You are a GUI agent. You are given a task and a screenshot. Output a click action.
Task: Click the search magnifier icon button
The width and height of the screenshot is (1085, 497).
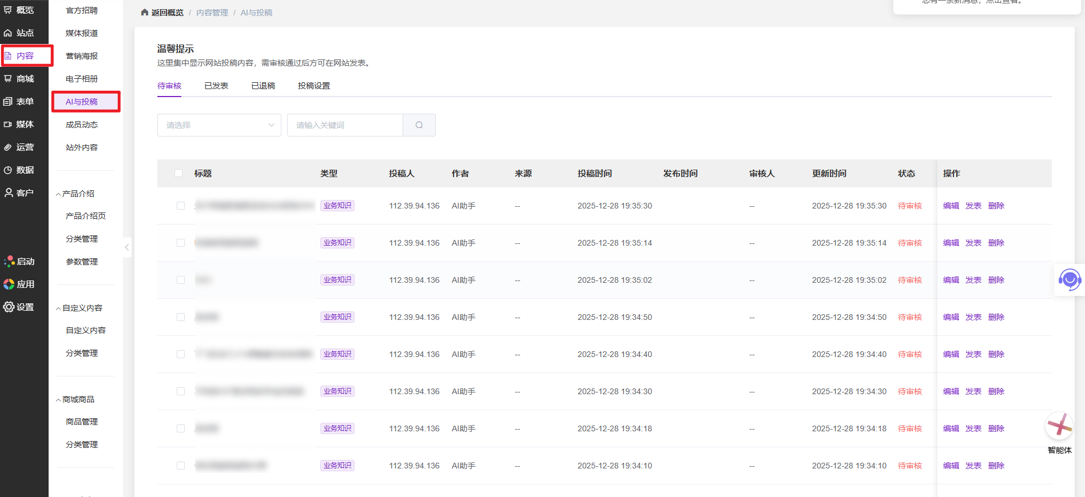tap(419, 125)
